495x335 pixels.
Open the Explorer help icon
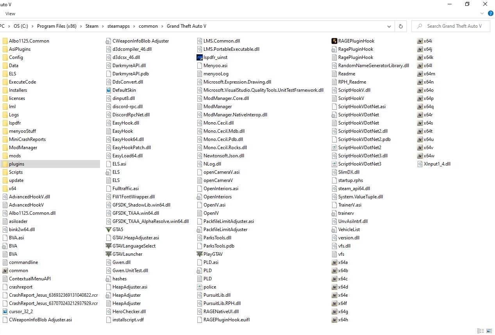click(x=491, y=13)
